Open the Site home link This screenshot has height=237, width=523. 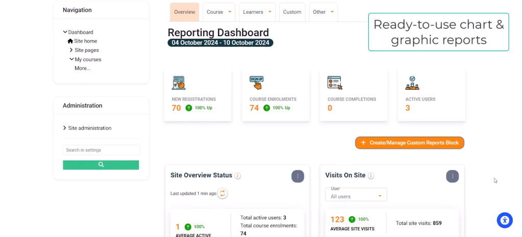click(x=86, y=41)
